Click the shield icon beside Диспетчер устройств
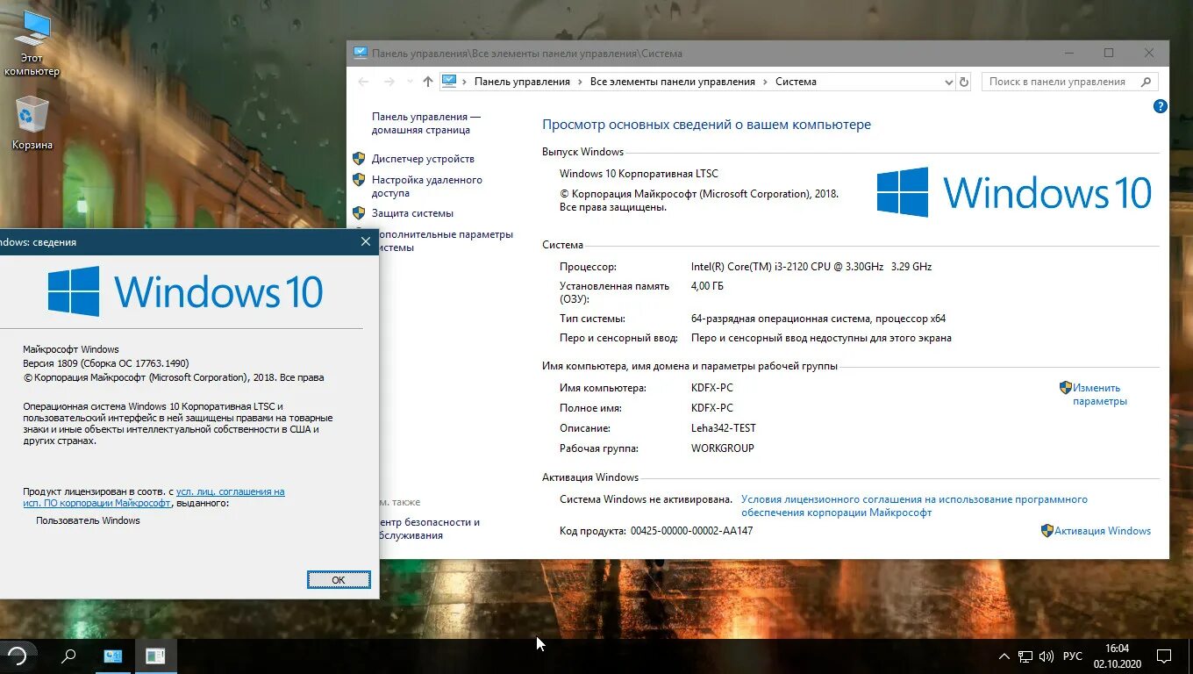 pos(359,159)
